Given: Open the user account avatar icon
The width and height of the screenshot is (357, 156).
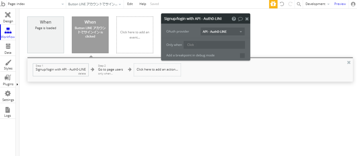Looking at the screenshot, I should point(353,4).
